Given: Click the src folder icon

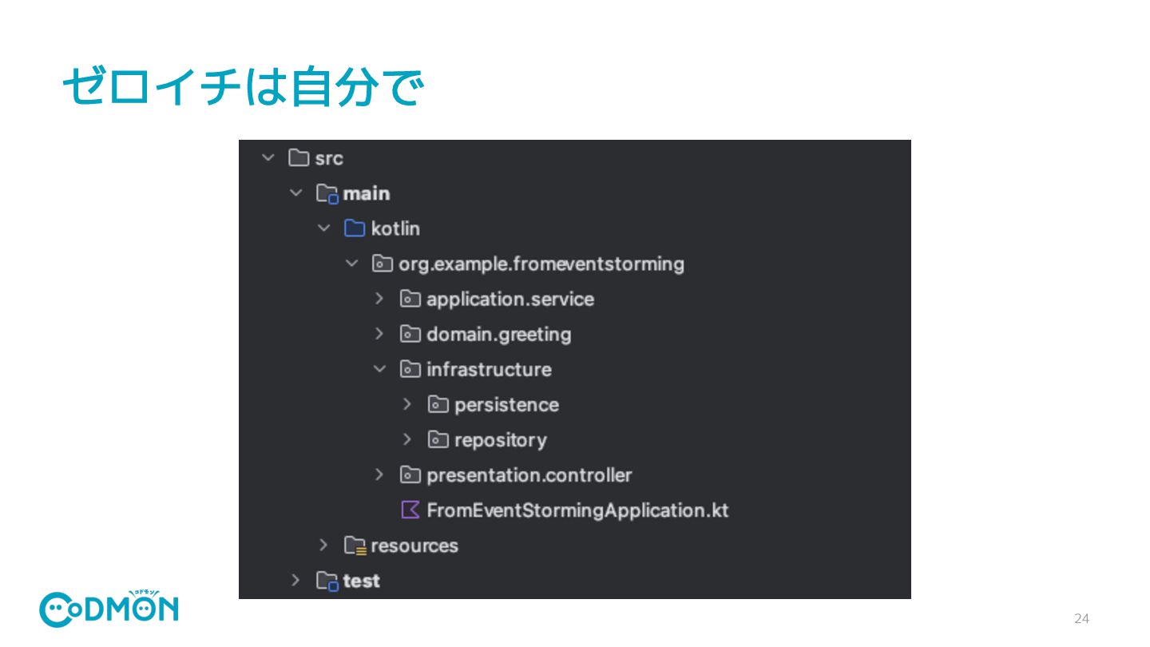Looking at the screenshot, I should pos(299,158).
